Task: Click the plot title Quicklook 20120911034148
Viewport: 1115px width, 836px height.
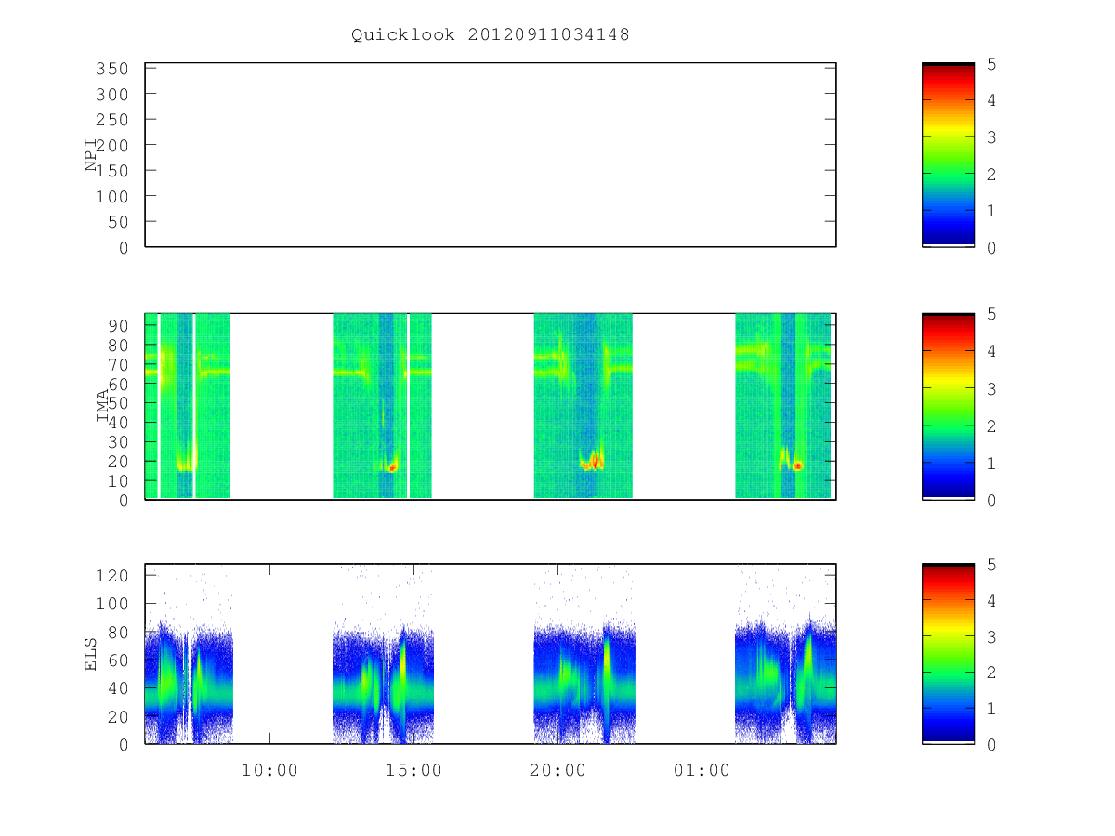Action: click(491, 35)
